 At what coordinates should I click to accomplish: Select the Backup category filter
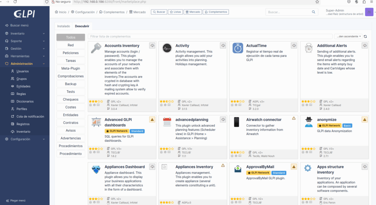click(70, 84)
